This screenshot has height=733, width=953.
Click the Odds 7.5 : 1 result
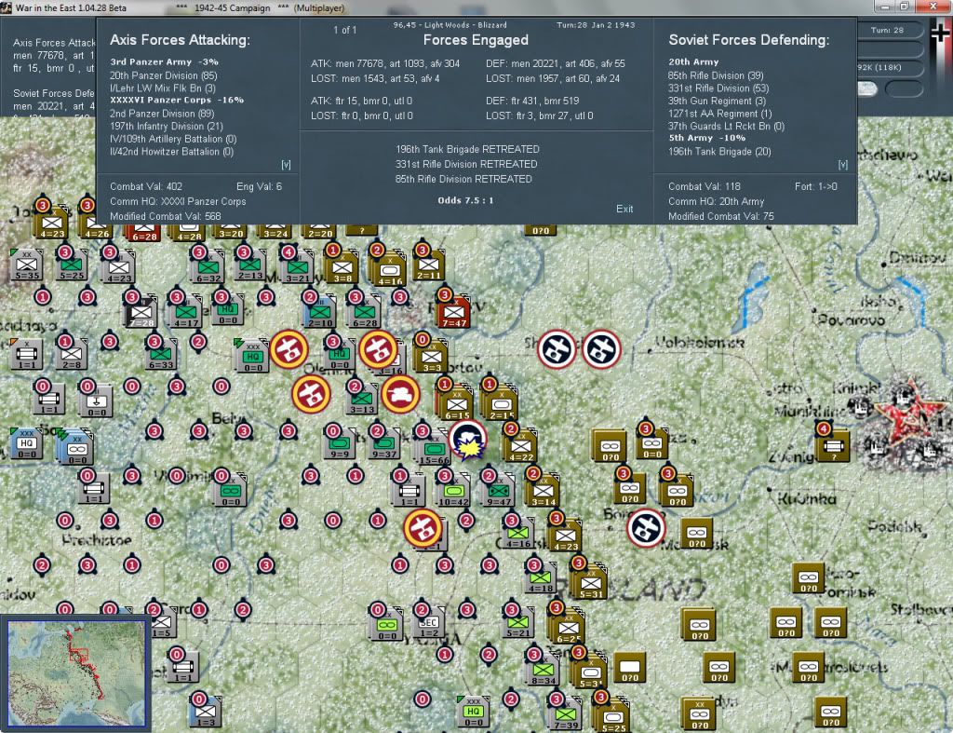465,200
